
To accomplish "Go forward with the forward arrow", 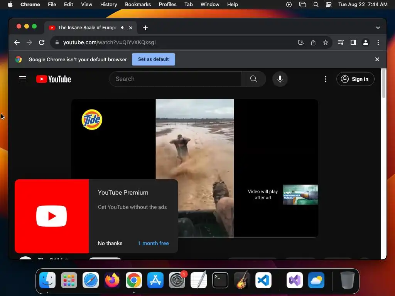I will tap(29, 42).
